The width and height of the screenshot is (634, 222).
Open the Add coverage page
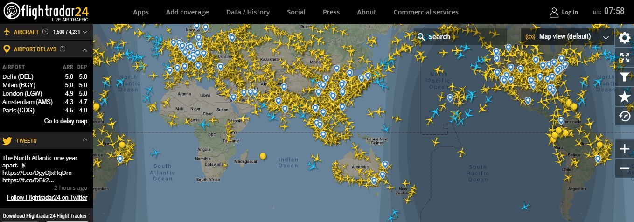coord(188,12)
